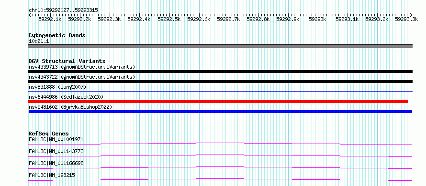
Task: Open gene label FAM13C|NM_001166698
Action: [x=56, y=163]
